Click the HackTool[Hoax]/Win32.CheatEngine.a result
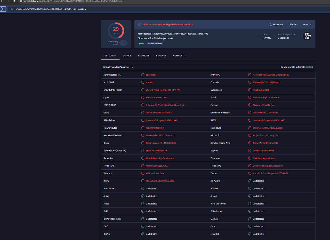330x240 pixels. point(271,75)
